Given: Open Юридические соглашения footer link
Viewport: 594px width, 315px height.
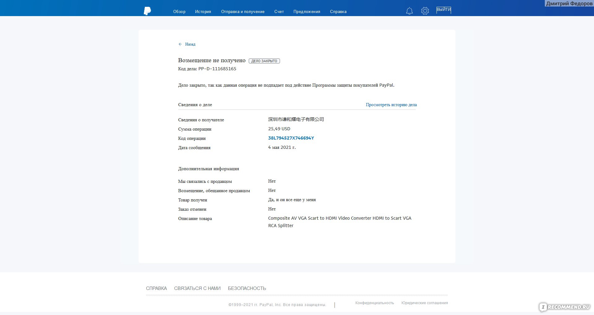Looking at the screenshot, I should pyautogui.click(x=424, y=303).
